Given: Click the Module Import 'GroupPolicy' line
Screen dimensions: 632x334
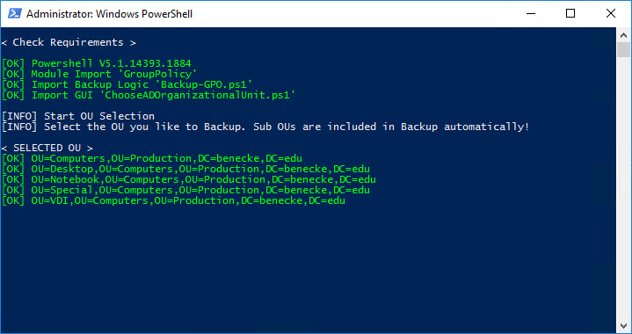Looking at the screenshot, I should point(99,74).
